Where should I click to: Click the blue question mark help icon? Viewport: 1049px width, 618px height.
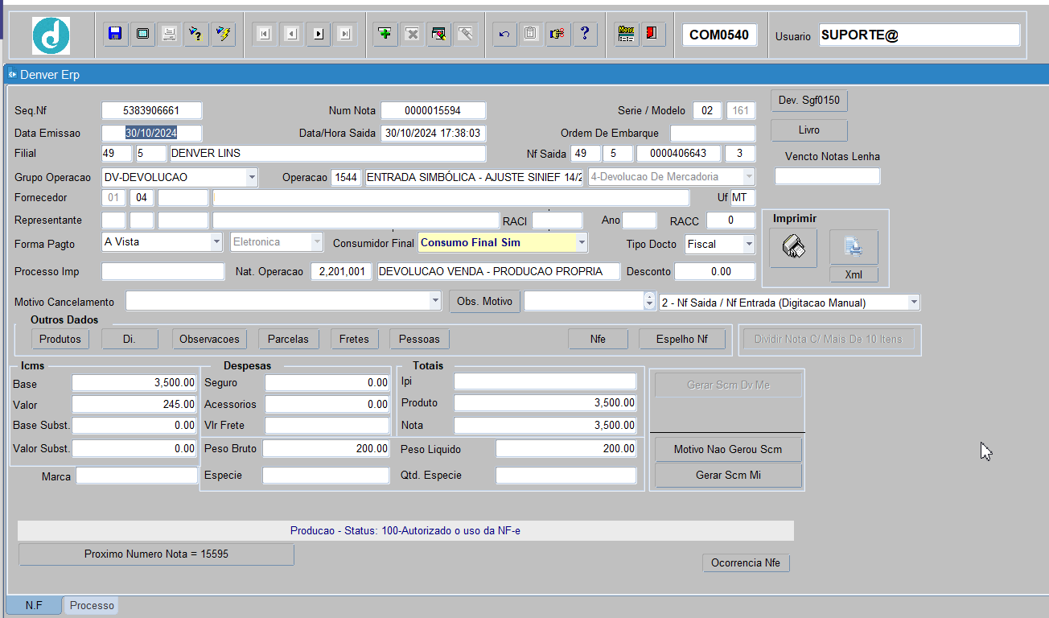(584, 34)
